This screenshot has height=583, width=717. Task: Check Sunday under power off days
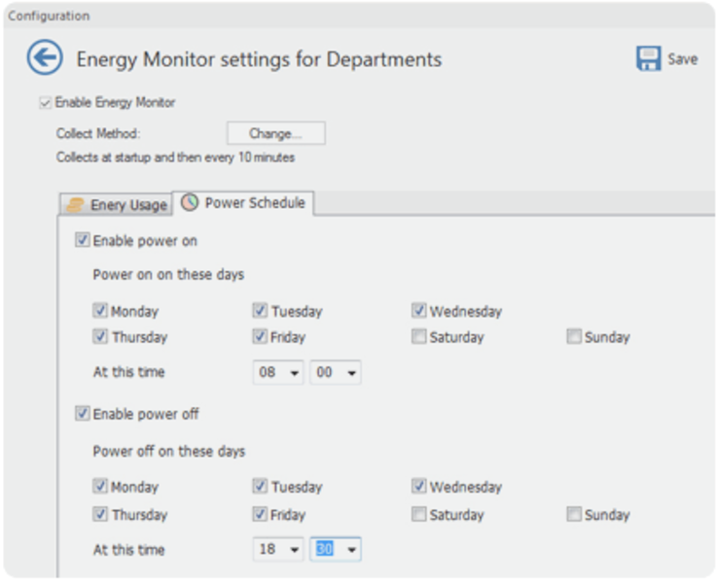[575, 515]
